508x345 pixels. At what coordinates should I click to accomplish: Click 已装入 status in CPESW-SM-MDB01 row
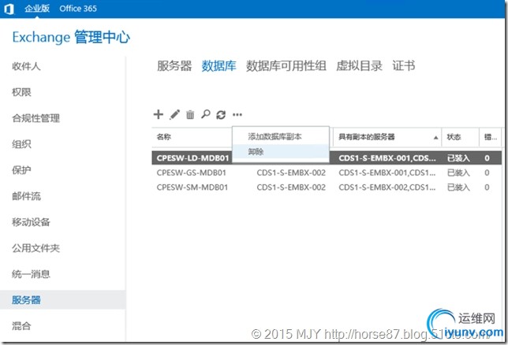pos(458,187)
